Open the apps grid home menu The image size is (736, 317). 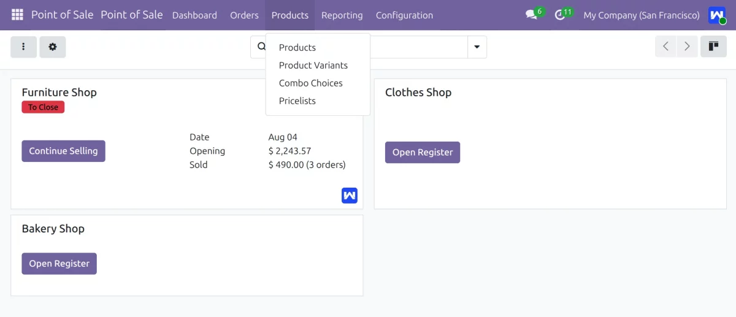17,15
